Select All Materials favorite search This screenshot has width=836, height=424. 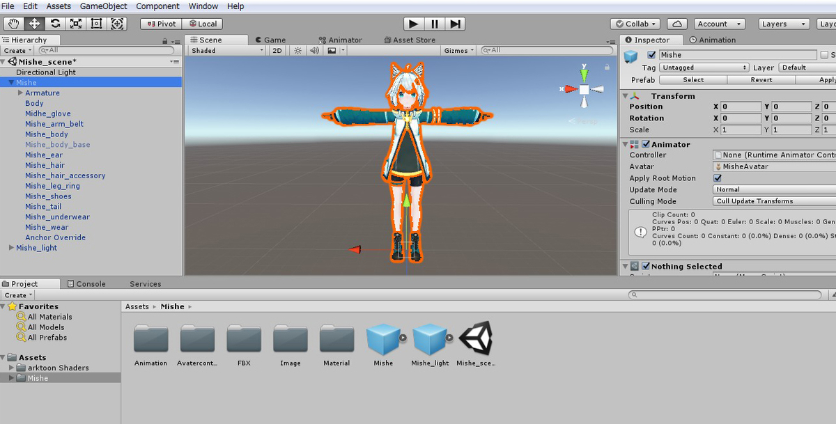pos(49,317)
